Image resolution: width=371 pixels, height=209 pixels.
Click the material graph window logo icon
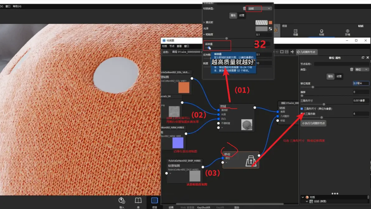164,41
